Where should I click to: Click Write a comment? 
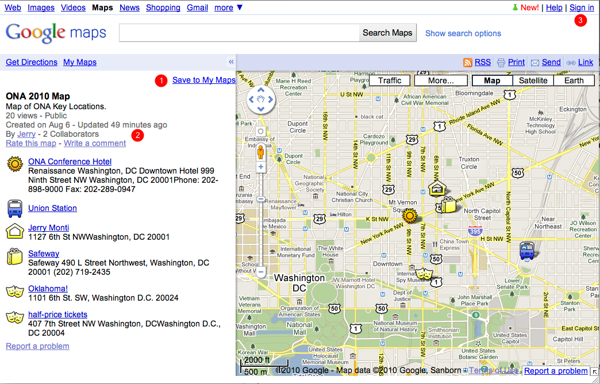(x=95, y=143)
